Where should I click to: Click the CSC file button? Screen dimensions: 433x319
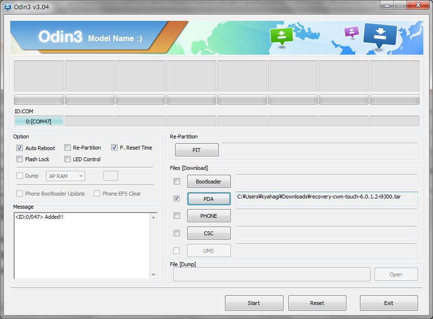point(209,233)
